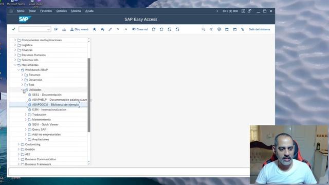Click Salir del sistema
329x185 pixels.
tap(259, 29)
